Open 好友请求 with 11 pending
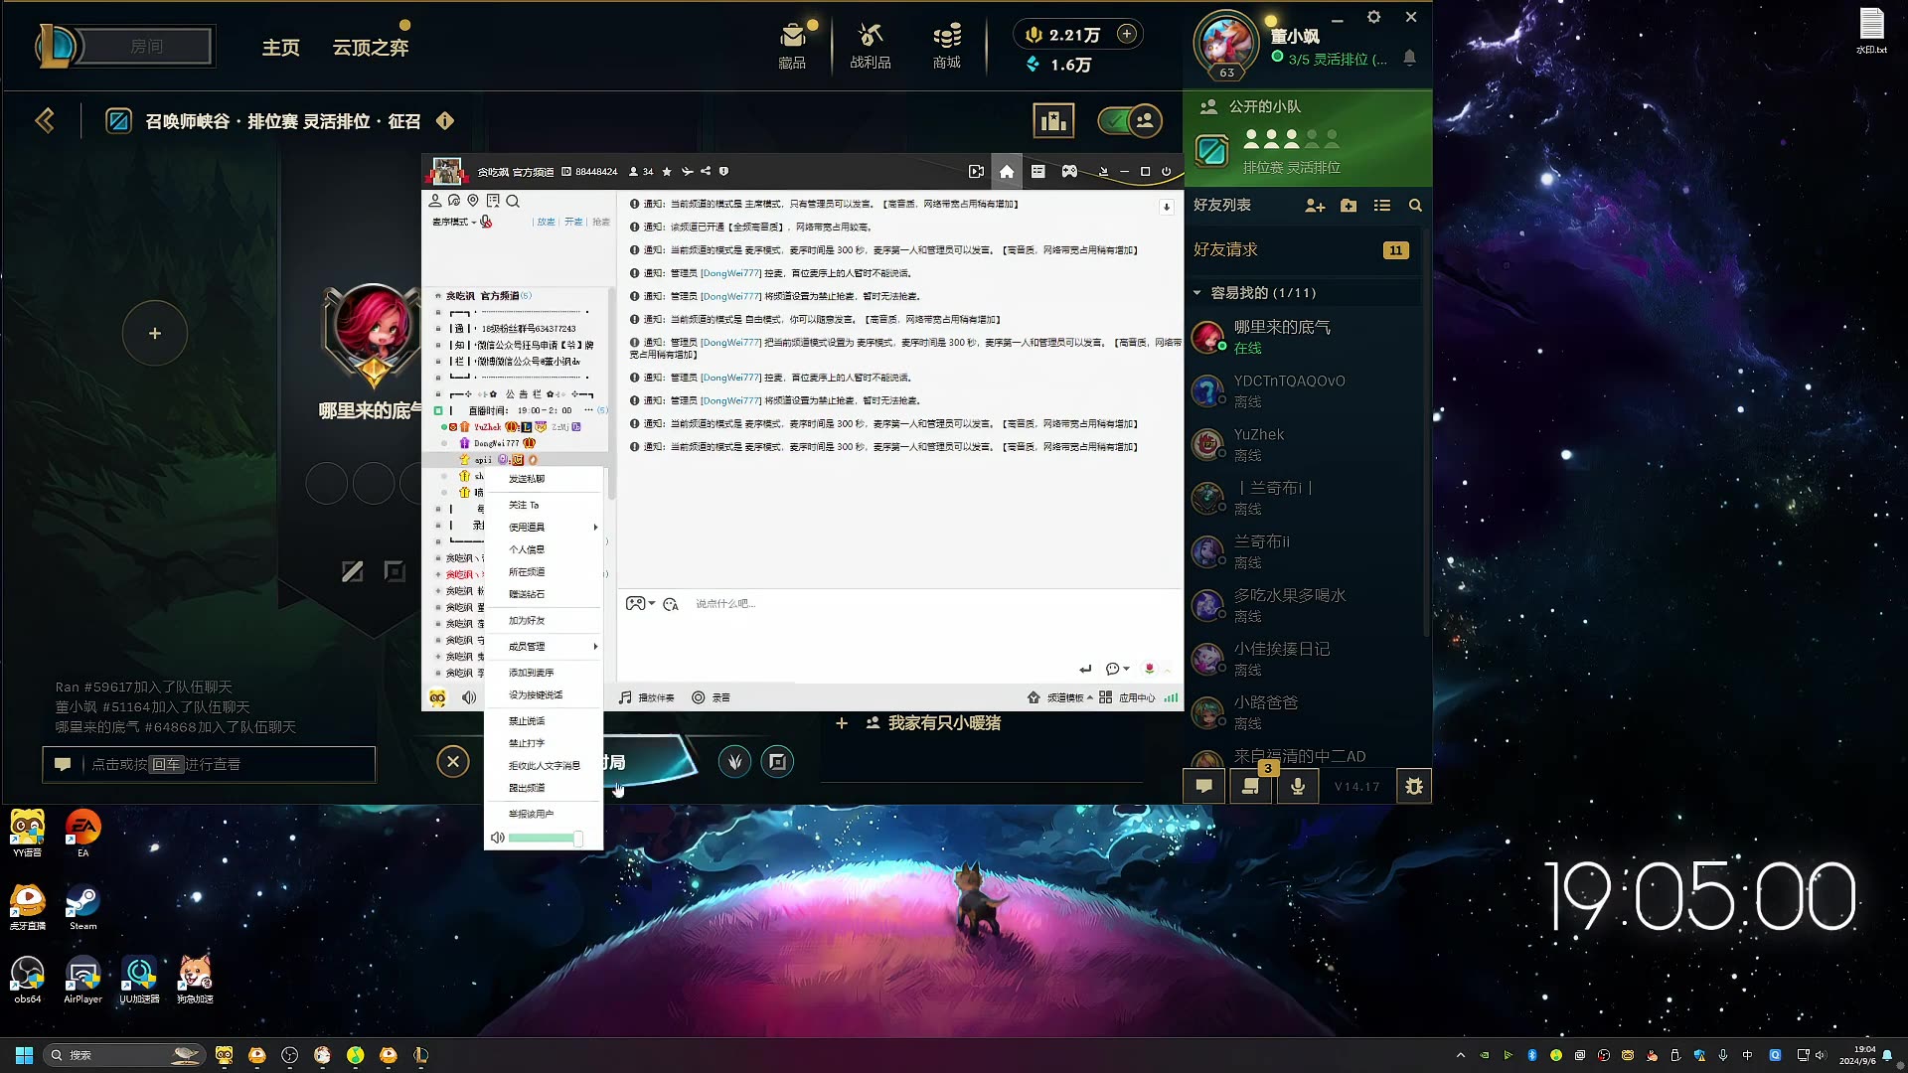 click(x=1302, y=249)
